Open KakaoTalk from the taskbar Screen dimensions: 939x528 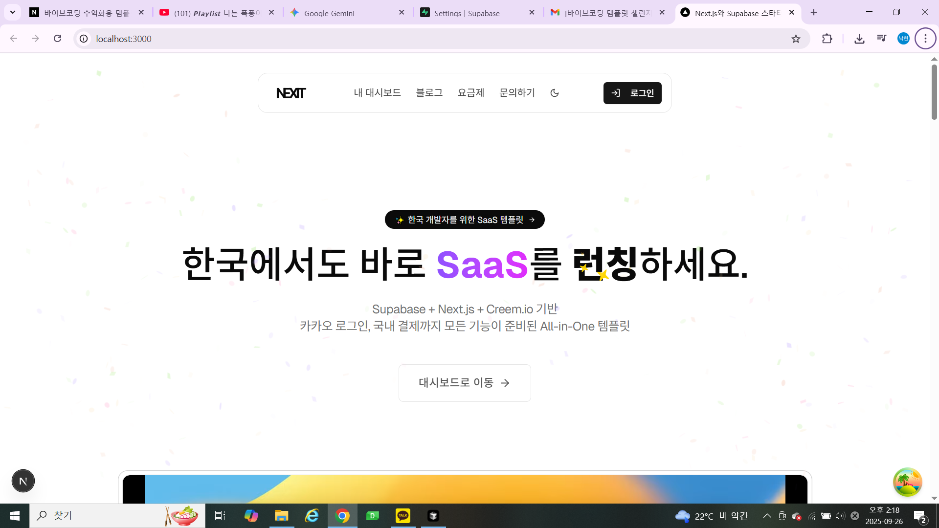point(402,516)
